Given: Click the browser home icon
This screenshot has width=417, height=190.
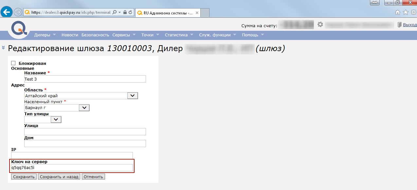Looking at the screenshot, I should coord(398,12).
